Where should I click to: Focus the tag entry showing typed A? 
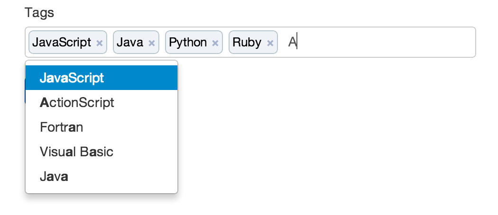tap(293, 43)
